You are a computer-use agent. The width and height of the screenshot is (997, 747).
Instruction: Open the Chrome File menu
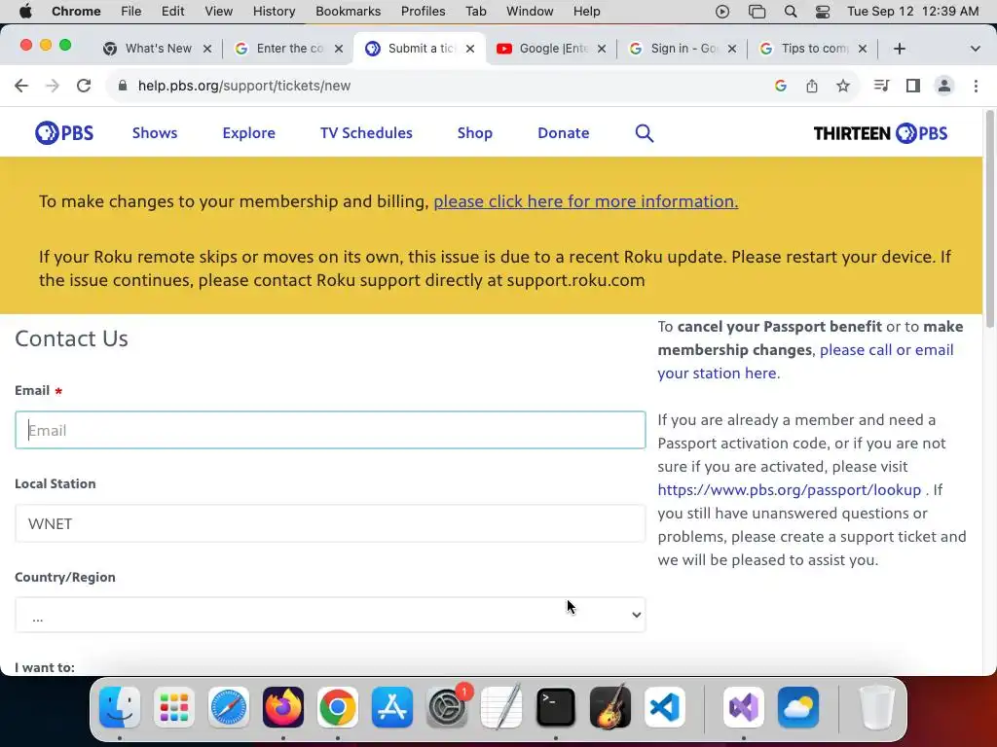(131, 12)
